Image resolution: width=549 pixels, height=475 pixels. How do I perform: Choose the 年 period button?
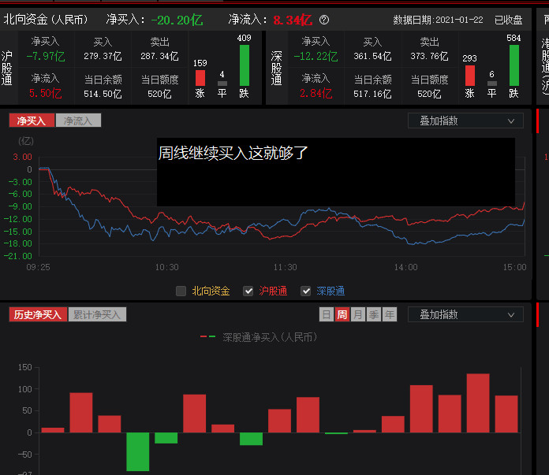tap(390, 314)
